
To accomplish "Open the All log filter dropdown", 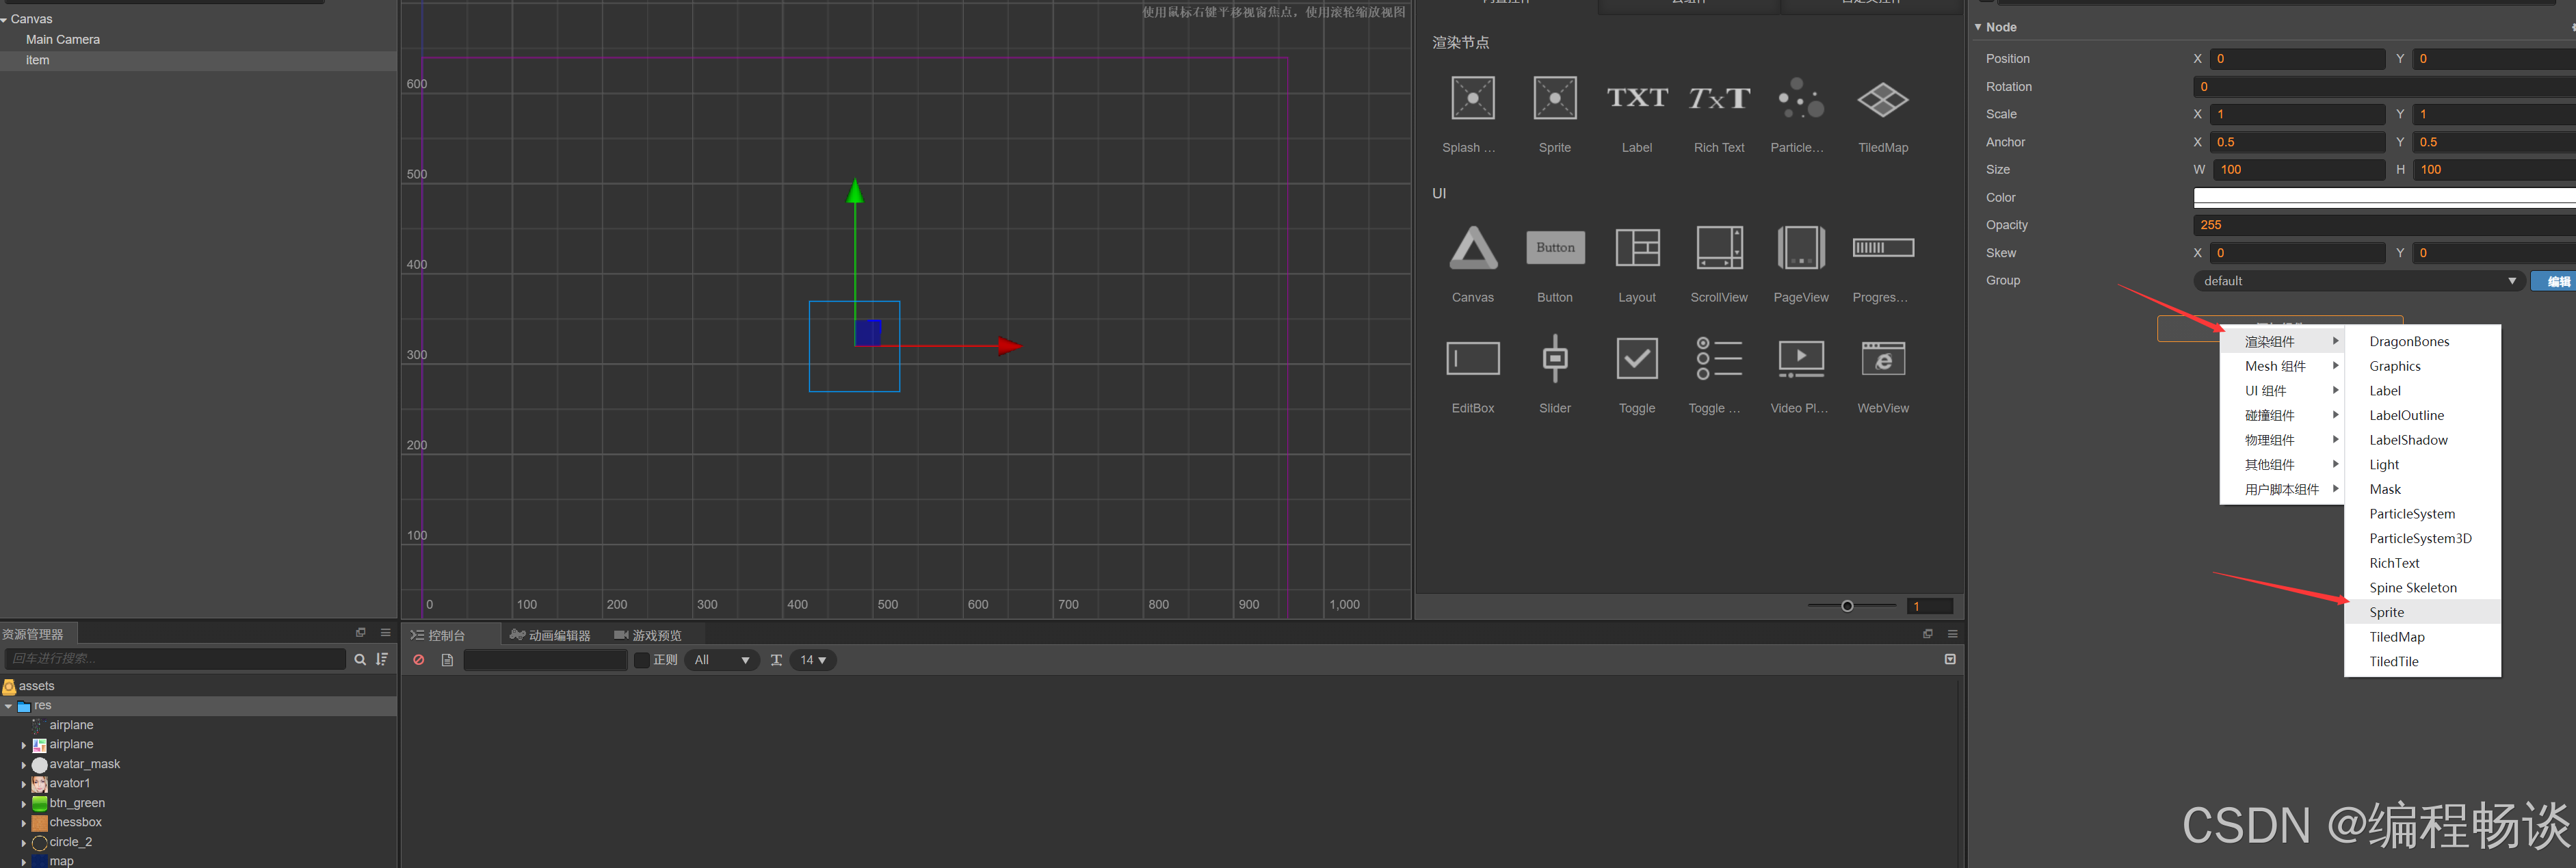I will (x=721, y=660).
